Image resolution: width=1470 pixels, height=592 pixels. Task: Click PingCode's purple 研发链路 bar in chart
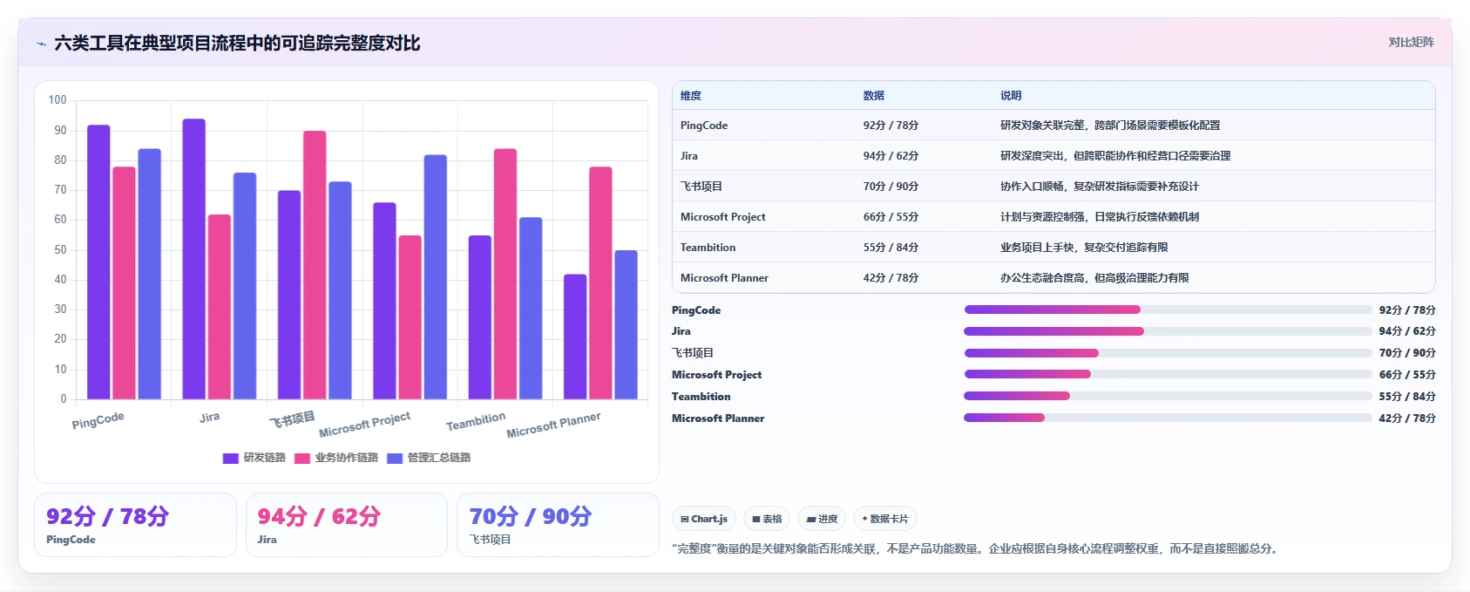pyautogui.click(x=98, y=262)
